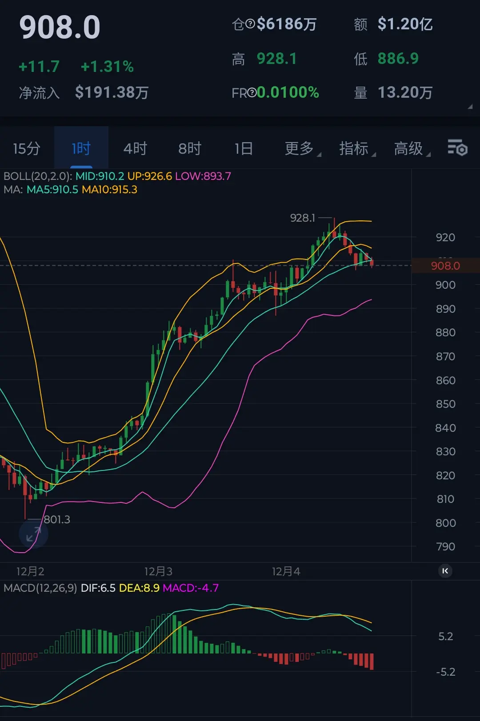480x721 pixels.
Task: Switch to 4时 timeframe
Action: pyautogui.click(x=135, y=148)
